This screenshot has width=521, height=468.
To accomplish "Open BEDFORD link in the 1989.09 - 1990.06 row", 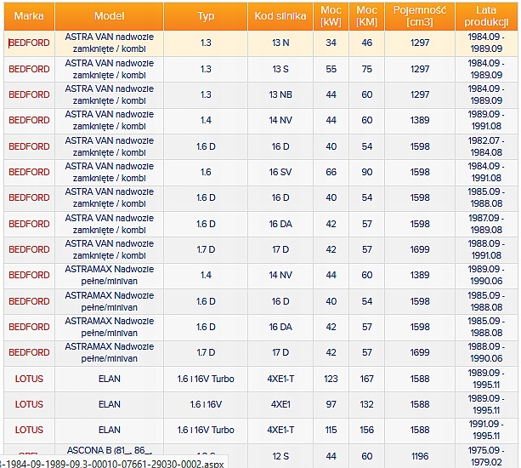I will point(29,275).
